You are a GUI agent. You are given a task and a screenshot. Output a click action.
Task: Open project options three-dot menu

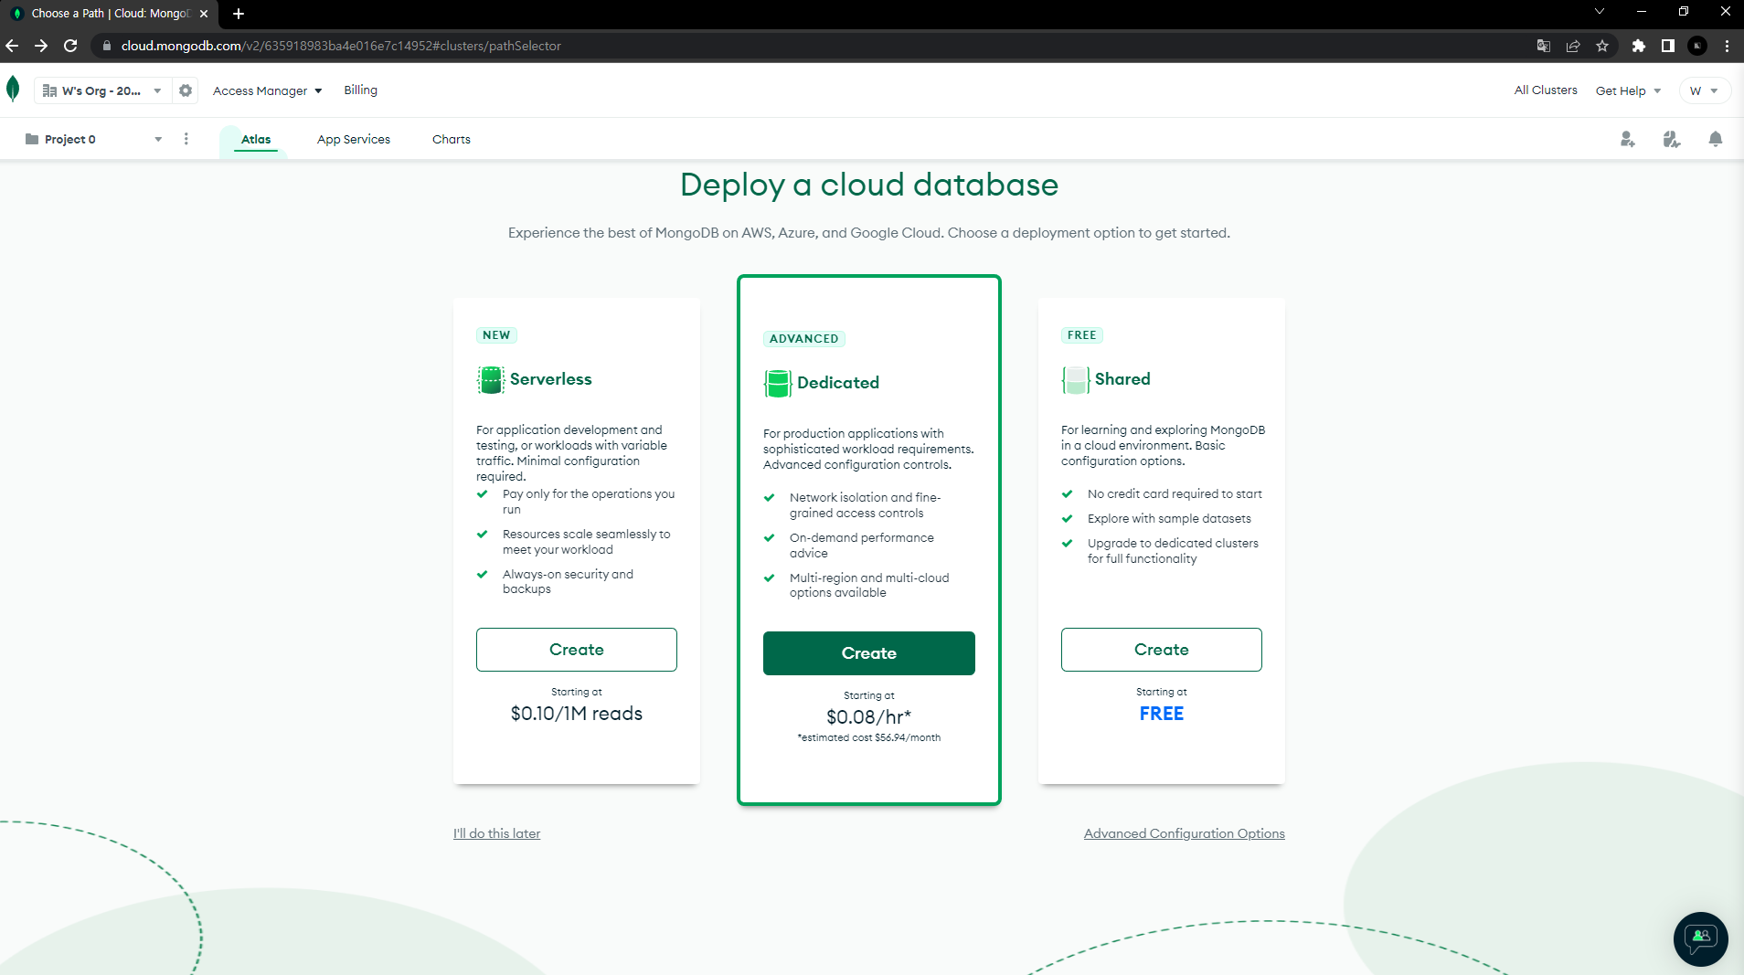[x=186, y=139]
